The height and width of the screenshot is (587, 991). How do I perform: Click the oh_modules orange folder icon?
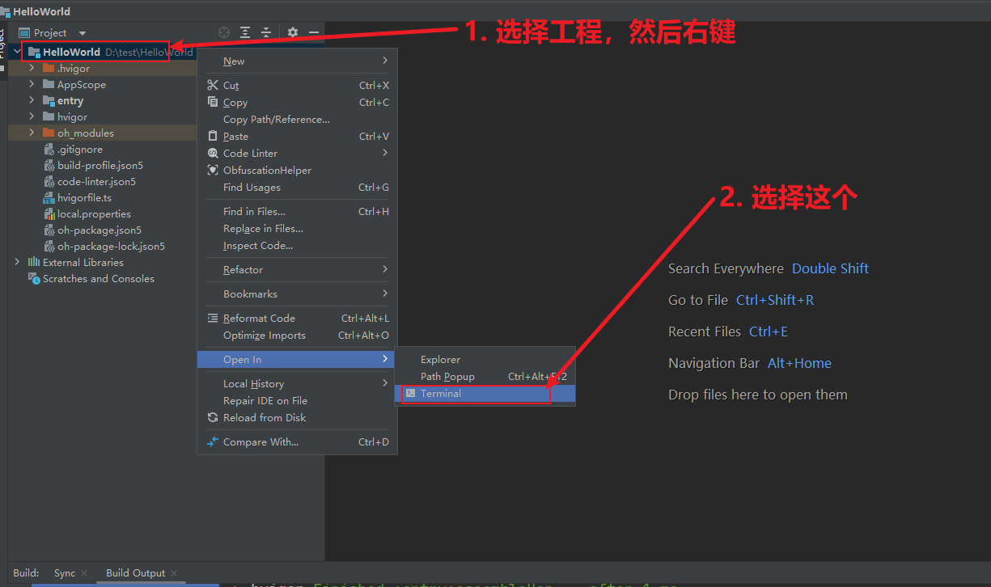pos(49,133)
